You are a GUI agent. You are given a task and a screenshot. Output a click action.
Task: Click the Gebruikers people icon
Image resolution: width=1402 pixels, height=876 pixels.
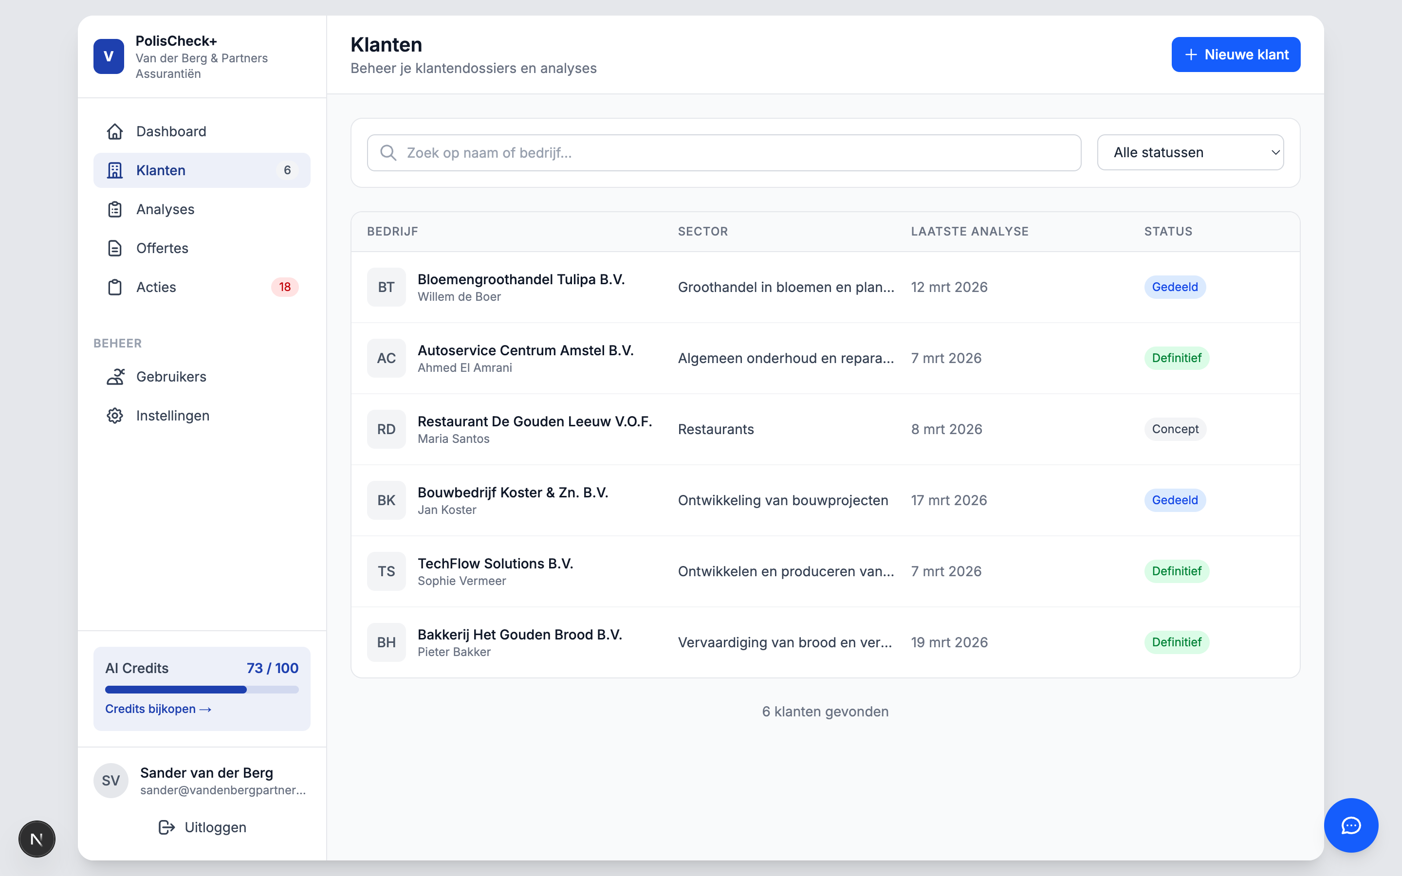tap(115, 377)
